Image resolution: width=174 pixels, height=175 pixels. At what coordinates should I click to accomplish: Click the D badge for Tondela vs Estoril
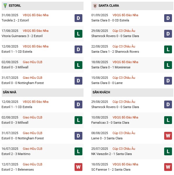click(78, 18)
